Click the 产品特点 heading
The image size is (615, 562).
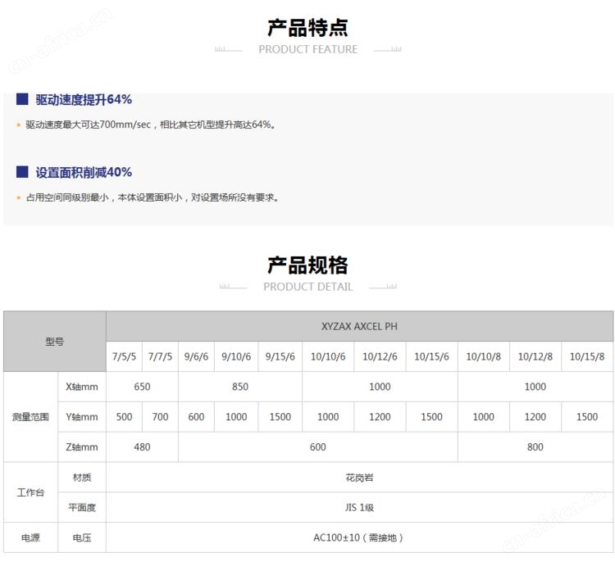point(307,28)
